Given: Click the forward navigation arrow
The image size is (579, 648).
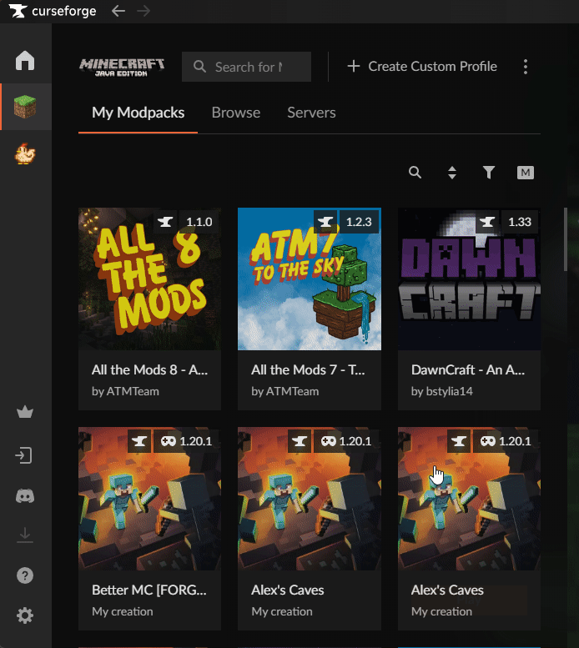Looking at the screenshot, I should [x=143, y=11].
